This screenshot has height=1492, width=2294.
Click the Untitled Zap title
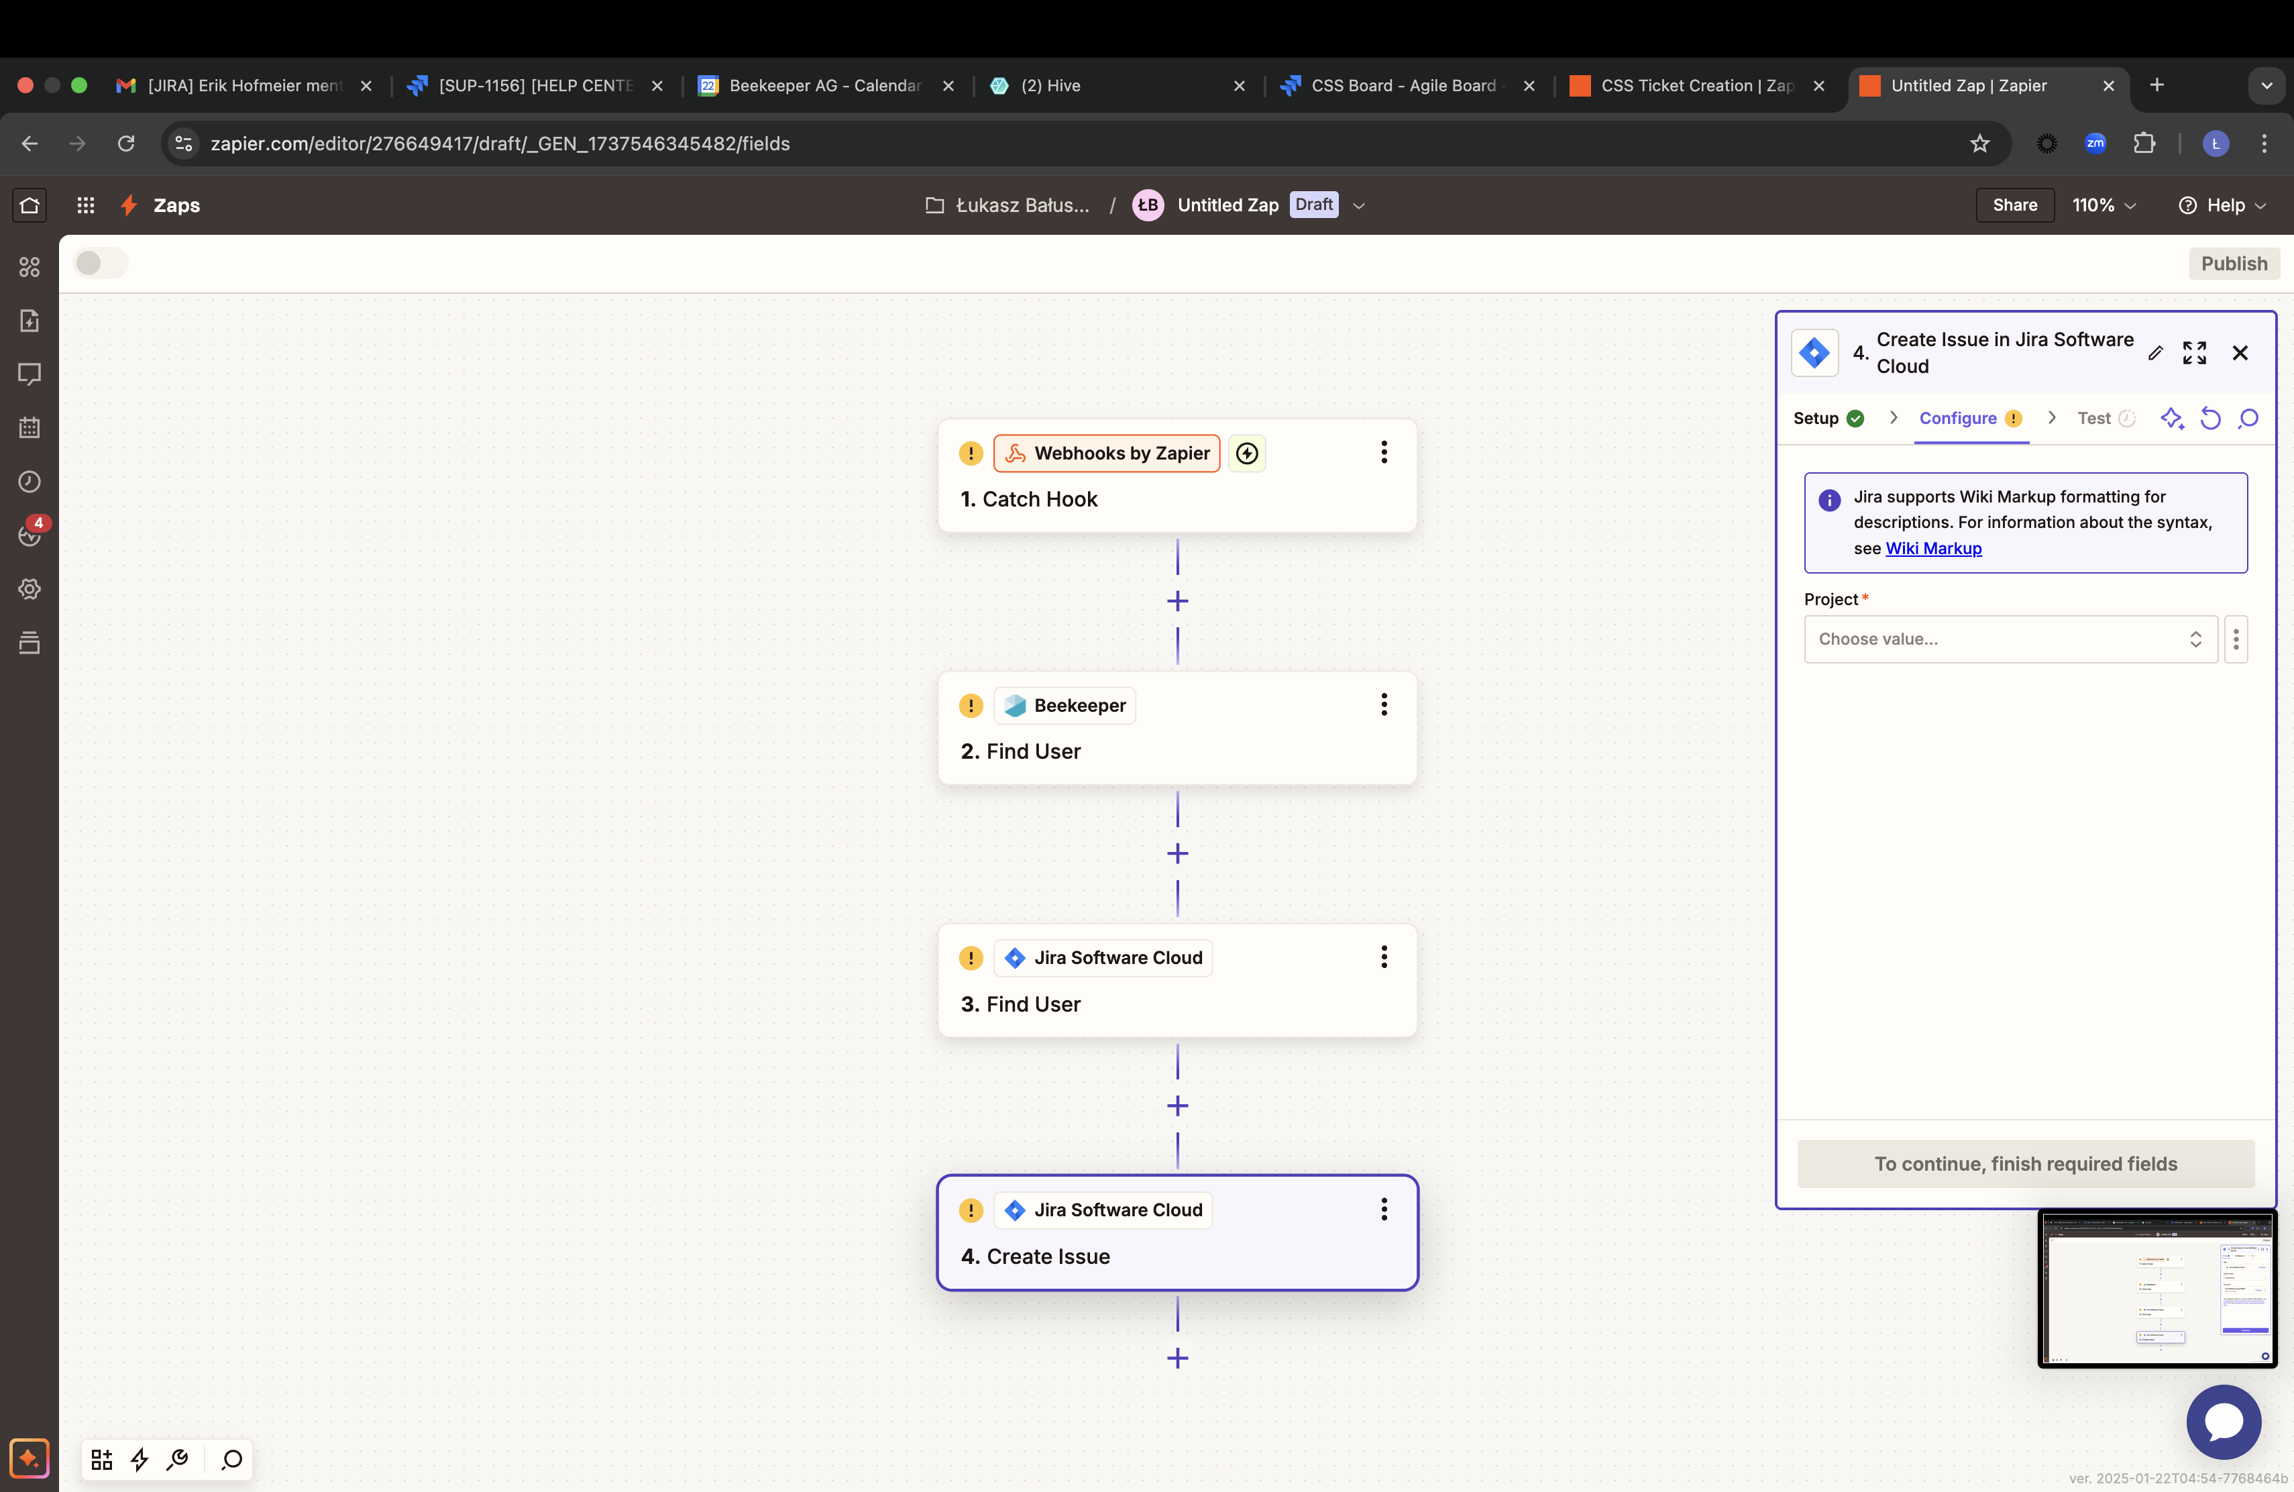tap(1227, 205)
